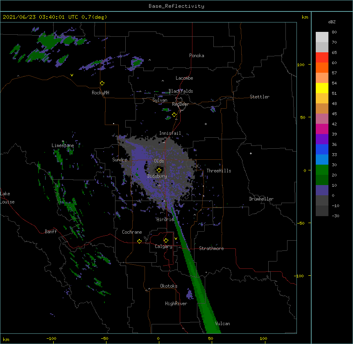Image resolution: width=353 pixels, height=344 pixels.
Task: Click the Innisfail city label
Action: tap(170, 133)
